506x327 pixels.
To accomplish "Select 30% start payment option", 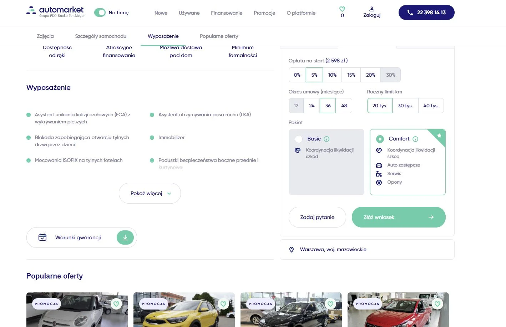I will 391,75.
